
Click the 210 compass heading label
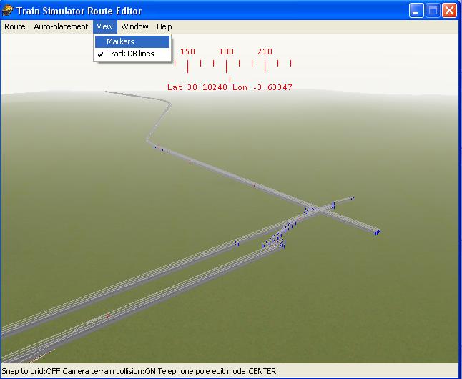tap(265, 51)
